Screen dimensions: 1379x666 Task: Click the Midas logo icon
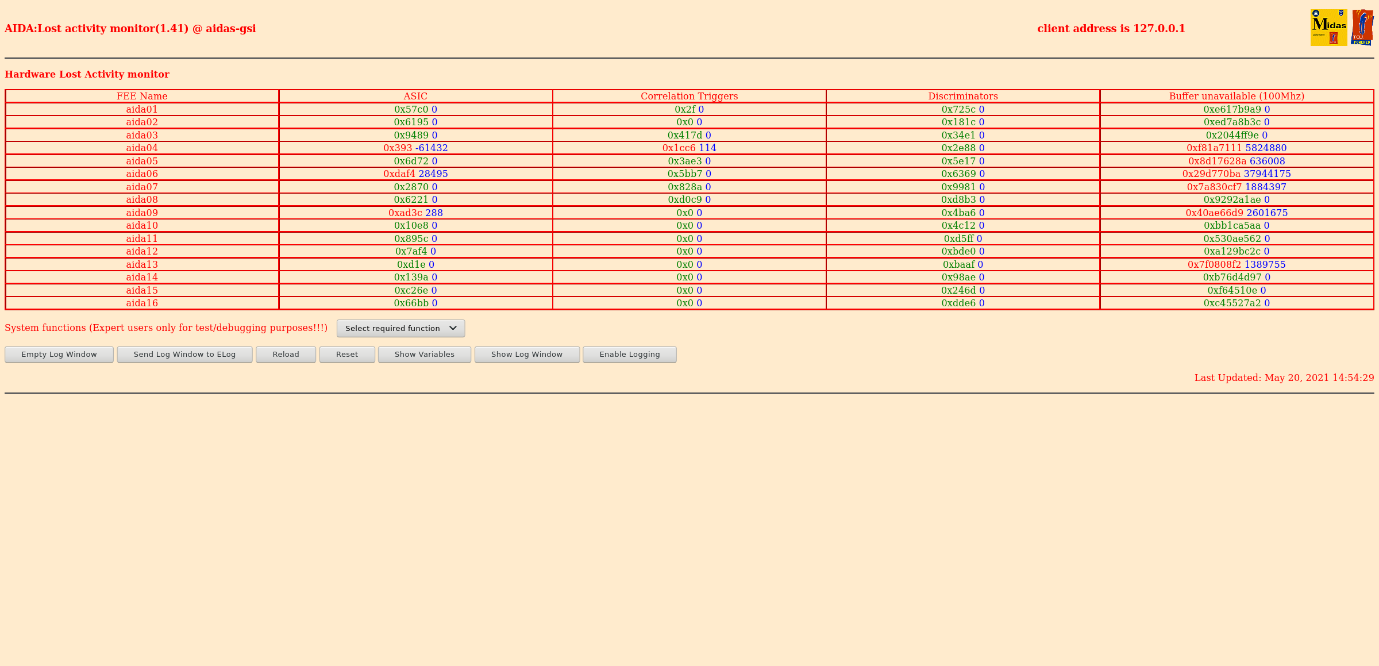point(1328,28)
